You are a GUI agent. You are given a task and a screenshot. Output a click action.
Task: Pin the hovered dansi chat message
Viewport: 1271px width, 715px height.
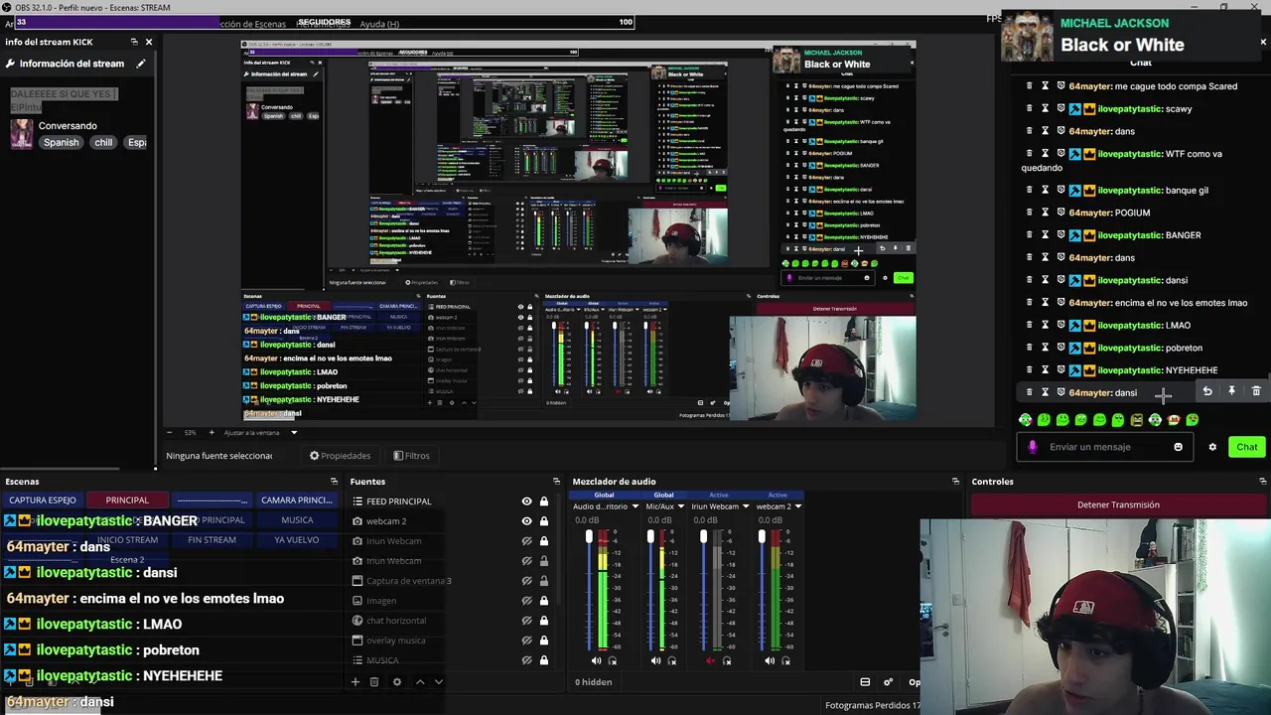(1231, 391)
